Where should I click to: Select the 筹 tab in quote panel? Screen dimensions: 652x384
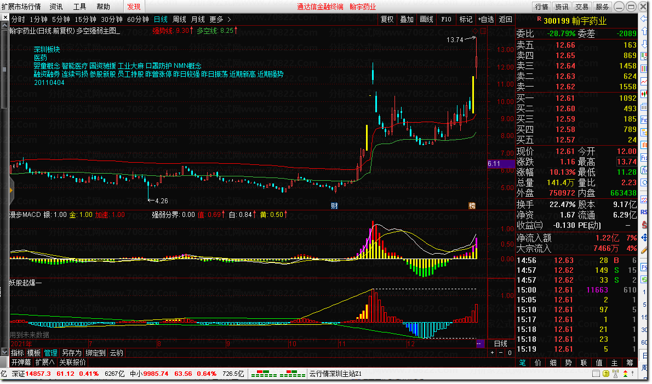(x=630, y=363)
